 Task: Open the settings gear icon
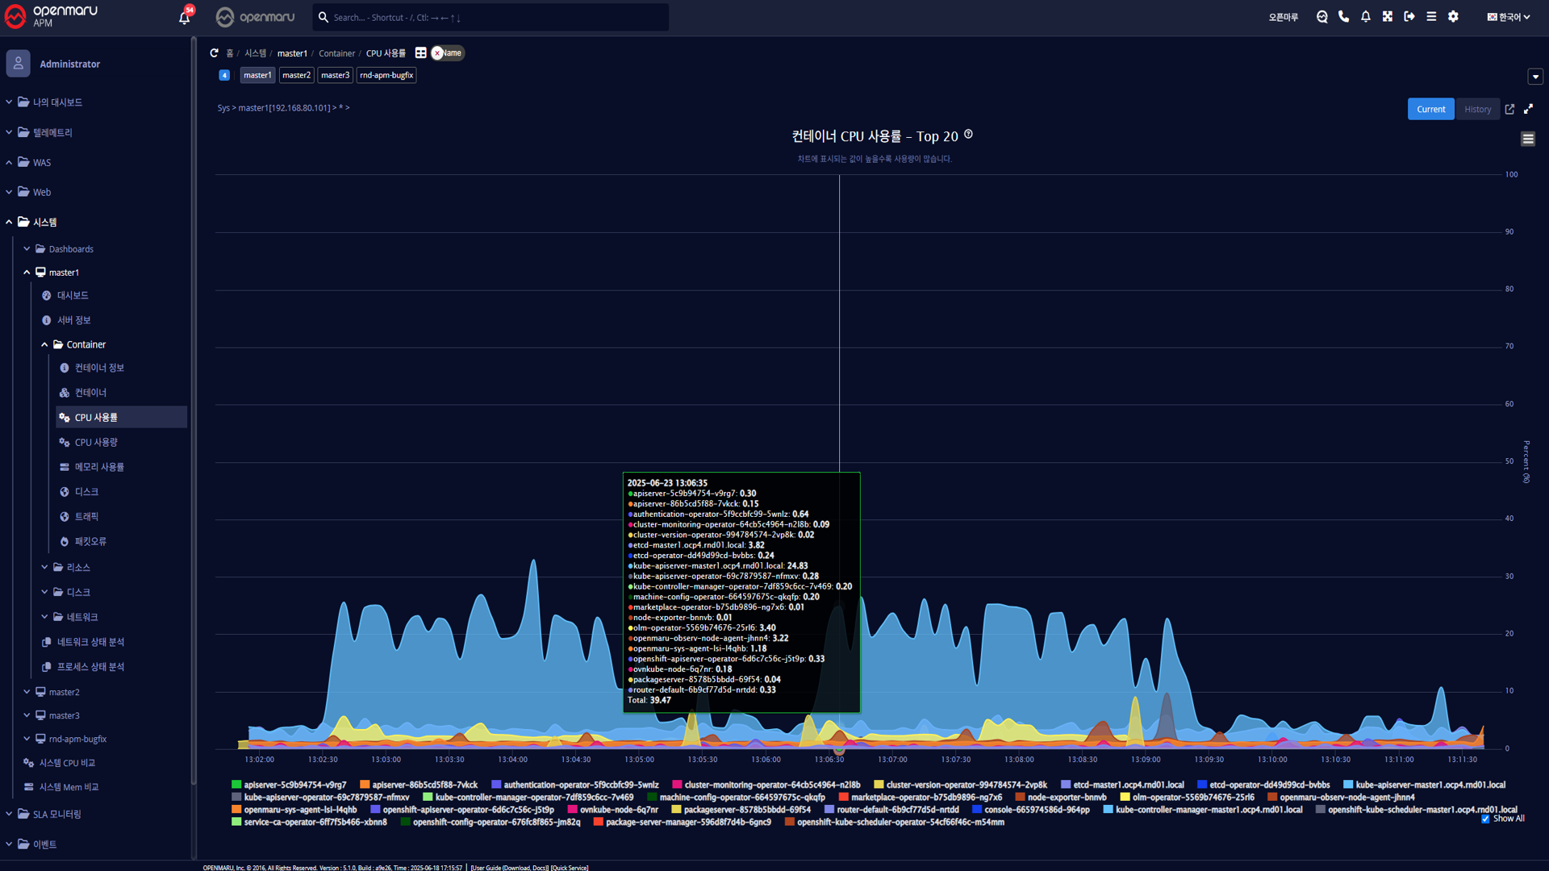coord(1453,17)
